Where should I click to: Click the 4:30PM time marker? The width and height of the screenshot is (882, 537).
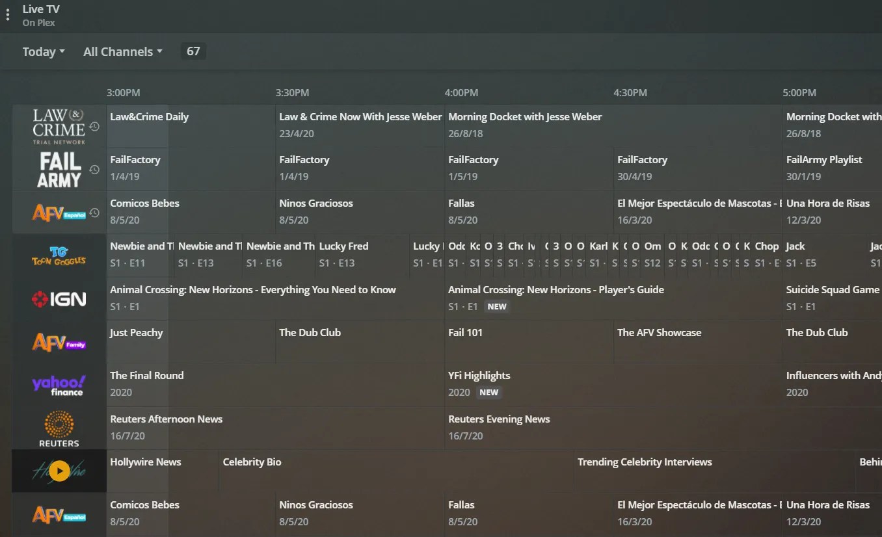tap(630, 93)
